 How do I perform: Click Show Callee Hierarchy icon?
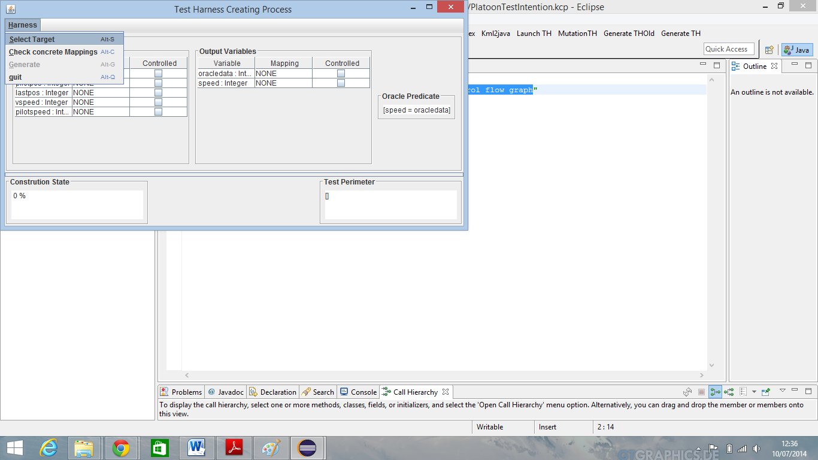point(729,392)
